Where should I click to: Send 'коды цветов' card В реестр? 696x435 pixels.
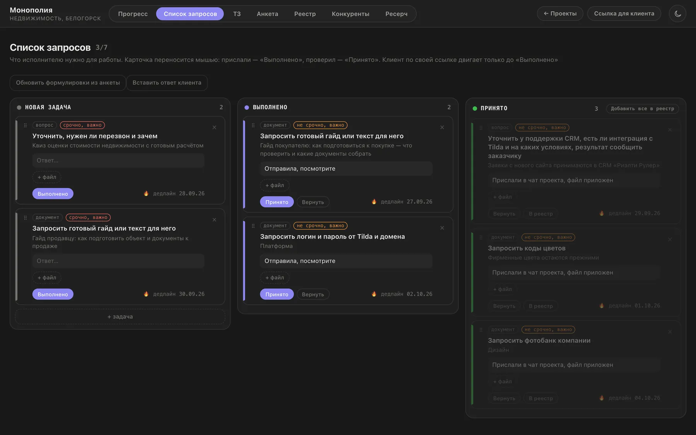pyautogui.click(x=541, y=306)
